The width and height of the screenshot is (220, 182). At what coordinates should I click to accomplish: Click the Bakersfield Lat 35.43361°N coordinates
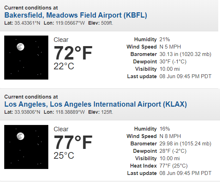click(22, 23)
